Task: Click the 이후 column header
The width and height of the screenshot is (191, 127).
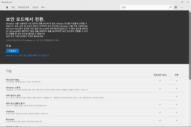Action: coord(177,75)
